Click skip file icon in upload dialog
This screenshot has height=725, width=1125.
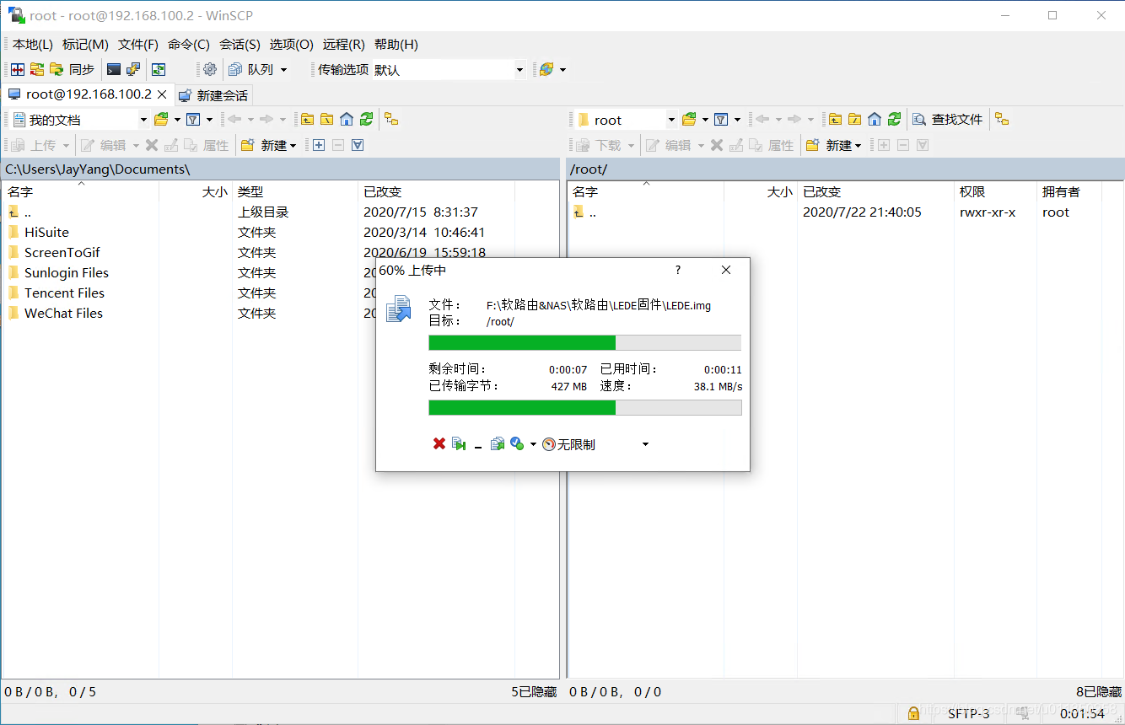tap(459, 443)
